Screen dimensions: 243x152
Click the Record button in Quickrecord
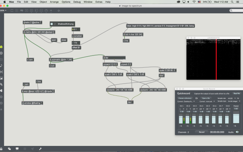click(202, 132)
